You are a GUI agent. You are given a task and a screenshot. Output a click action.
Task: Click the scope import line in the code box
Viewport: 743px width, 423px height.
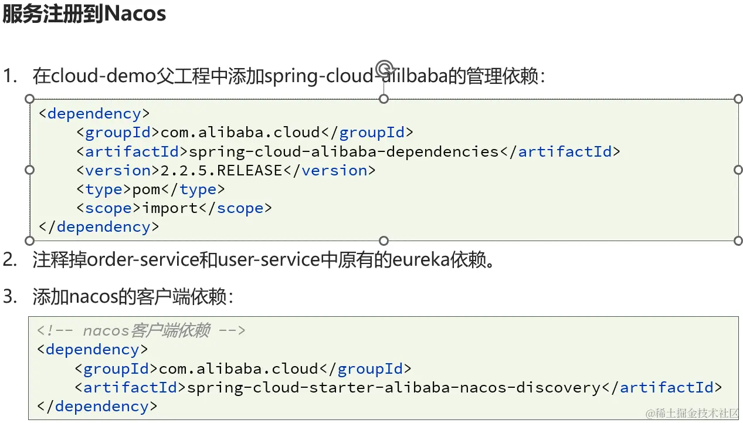174,208
